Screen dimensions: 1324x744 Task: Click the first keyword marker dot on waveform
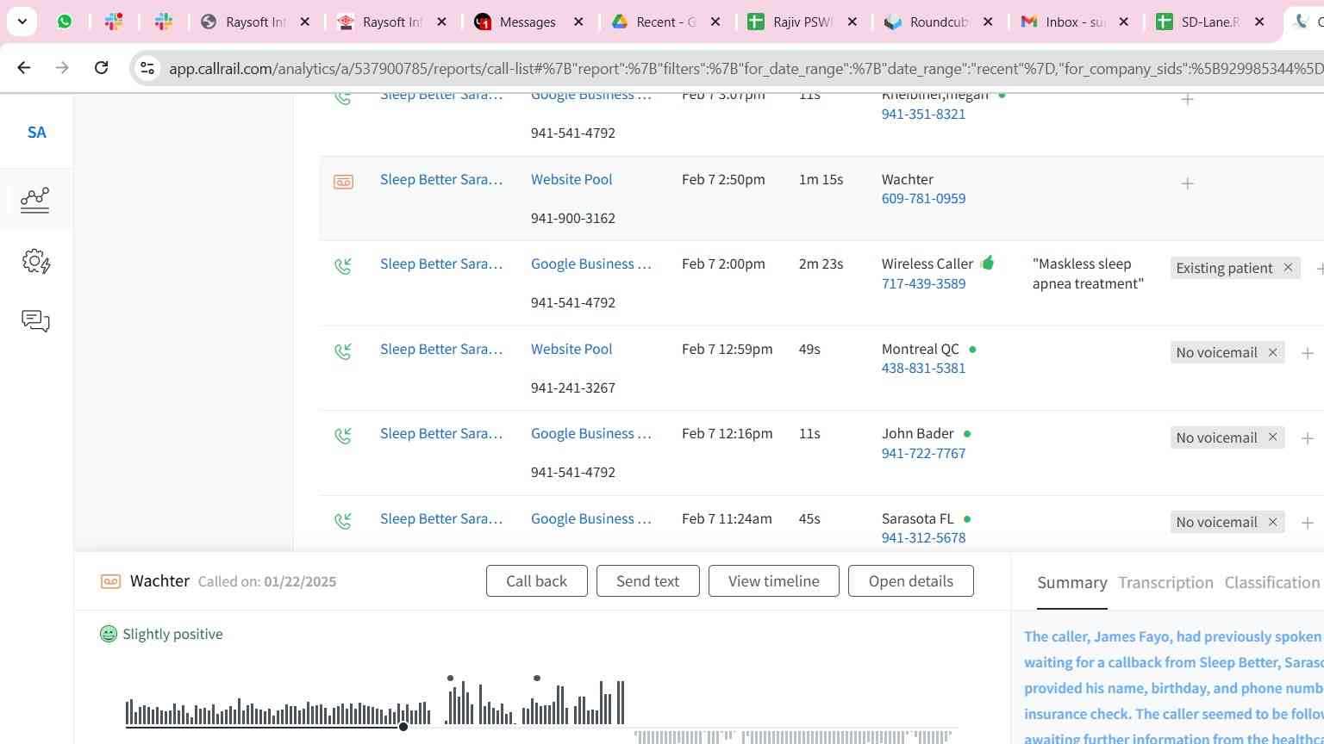(x=450, y=679)
